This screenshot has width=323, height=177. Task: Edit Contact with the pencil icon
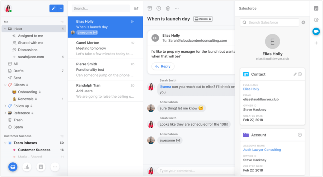pyautogui.click(x=295, y=74)
